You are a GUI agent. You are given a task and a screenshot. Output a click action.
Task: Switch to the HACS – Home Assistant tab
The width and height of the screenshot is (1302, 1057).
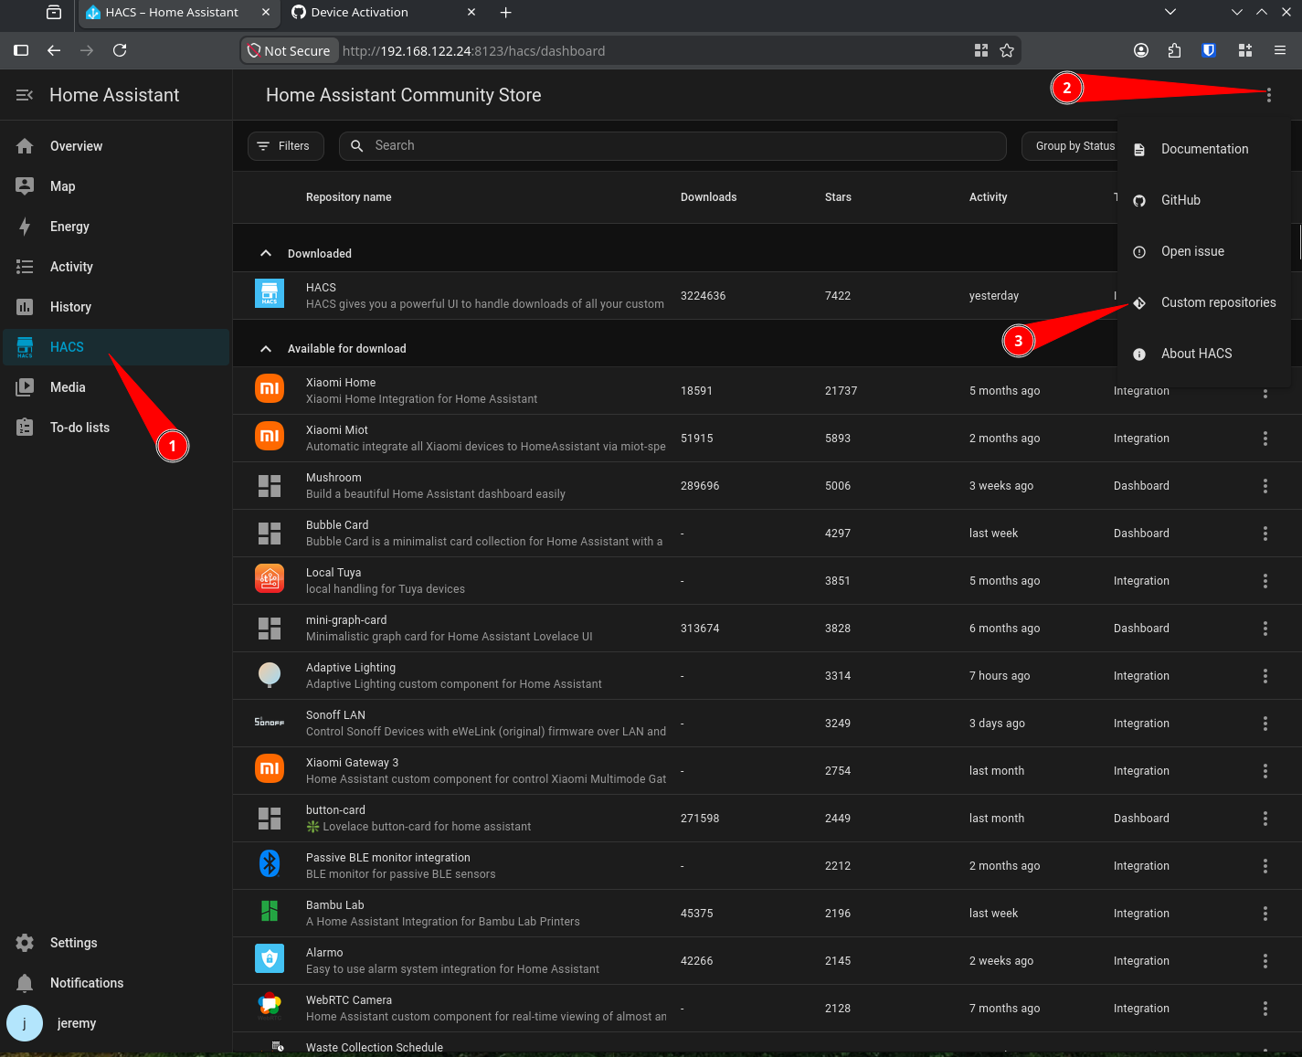tap(178, 13)
